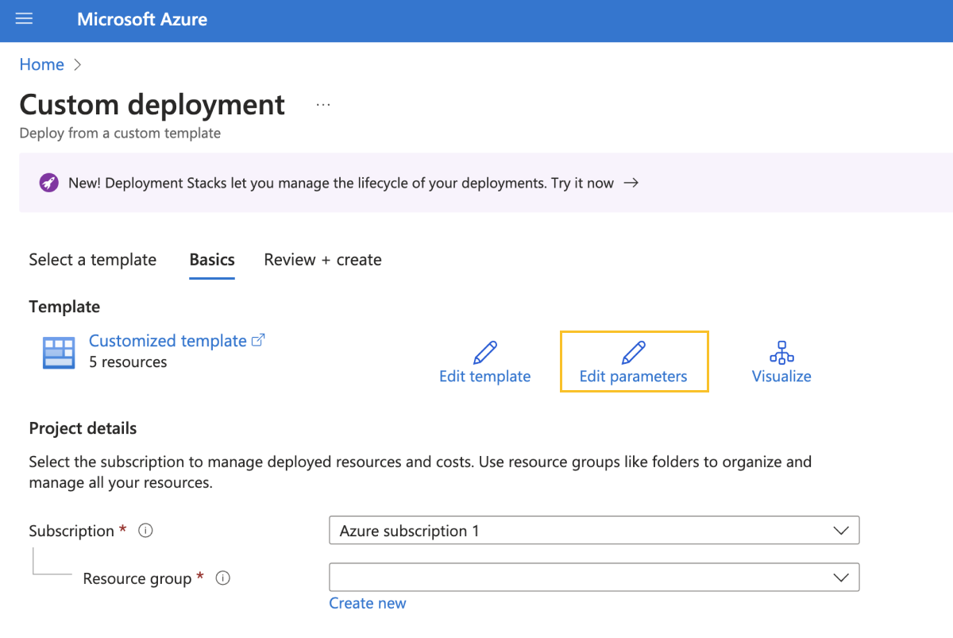This screenshot has height=638, width=953.
Task: Select the Basics tab
Action: click(x=212, y=260)
